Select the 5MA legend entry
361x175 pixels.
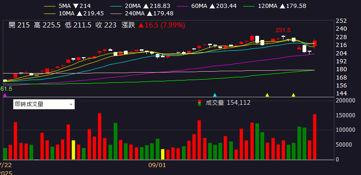67,6
